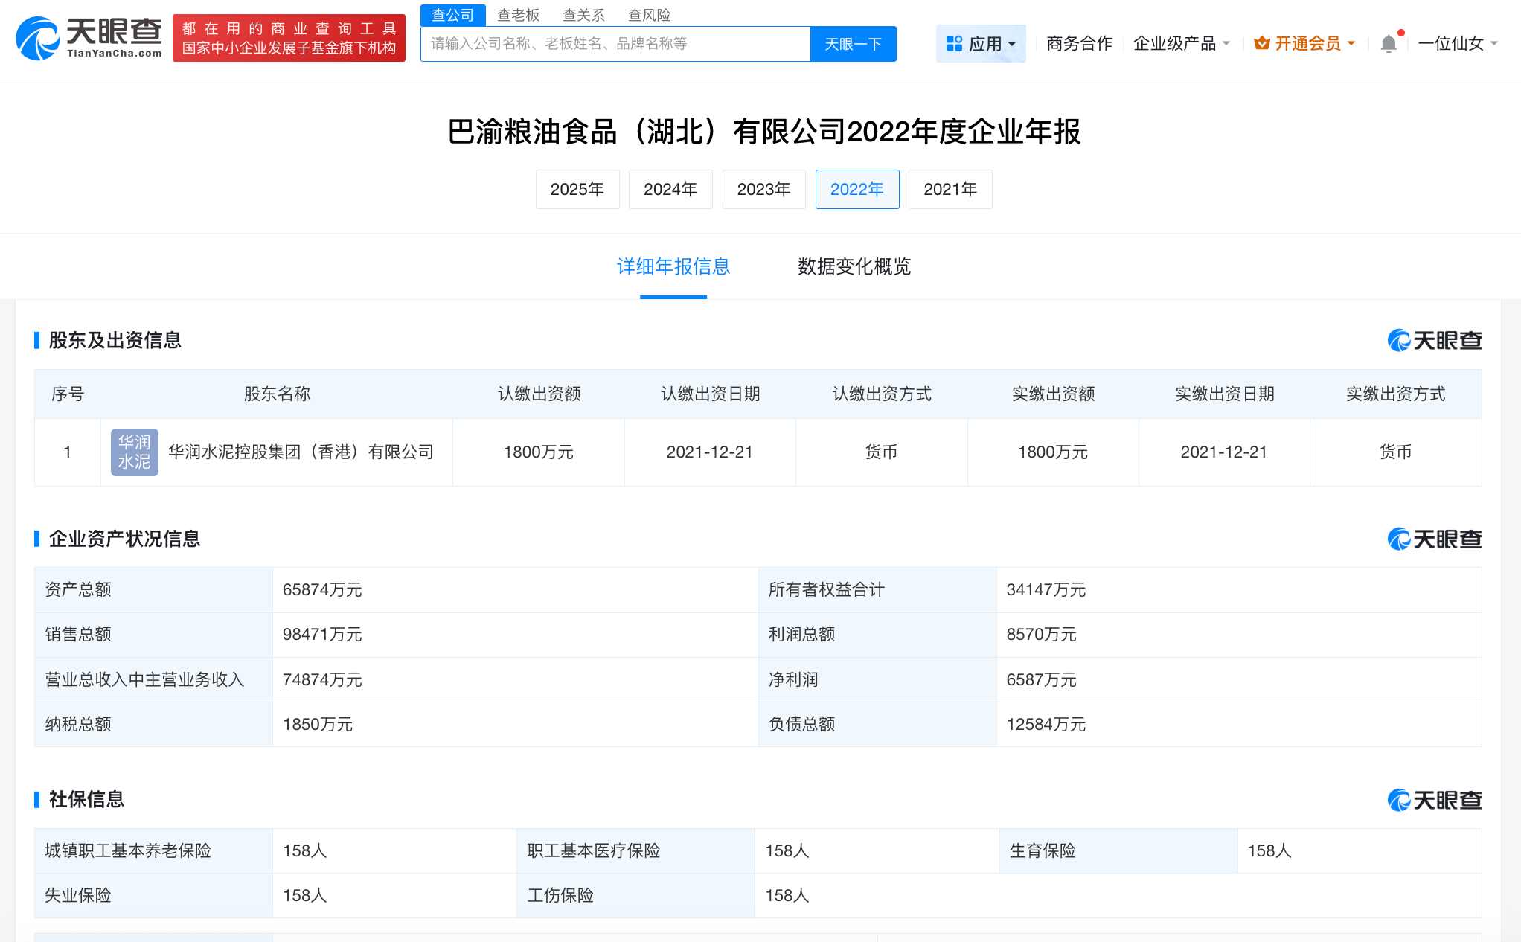1521x942 pixels.
Task: Select the 查风险 search tab
Action: (650, 15)
